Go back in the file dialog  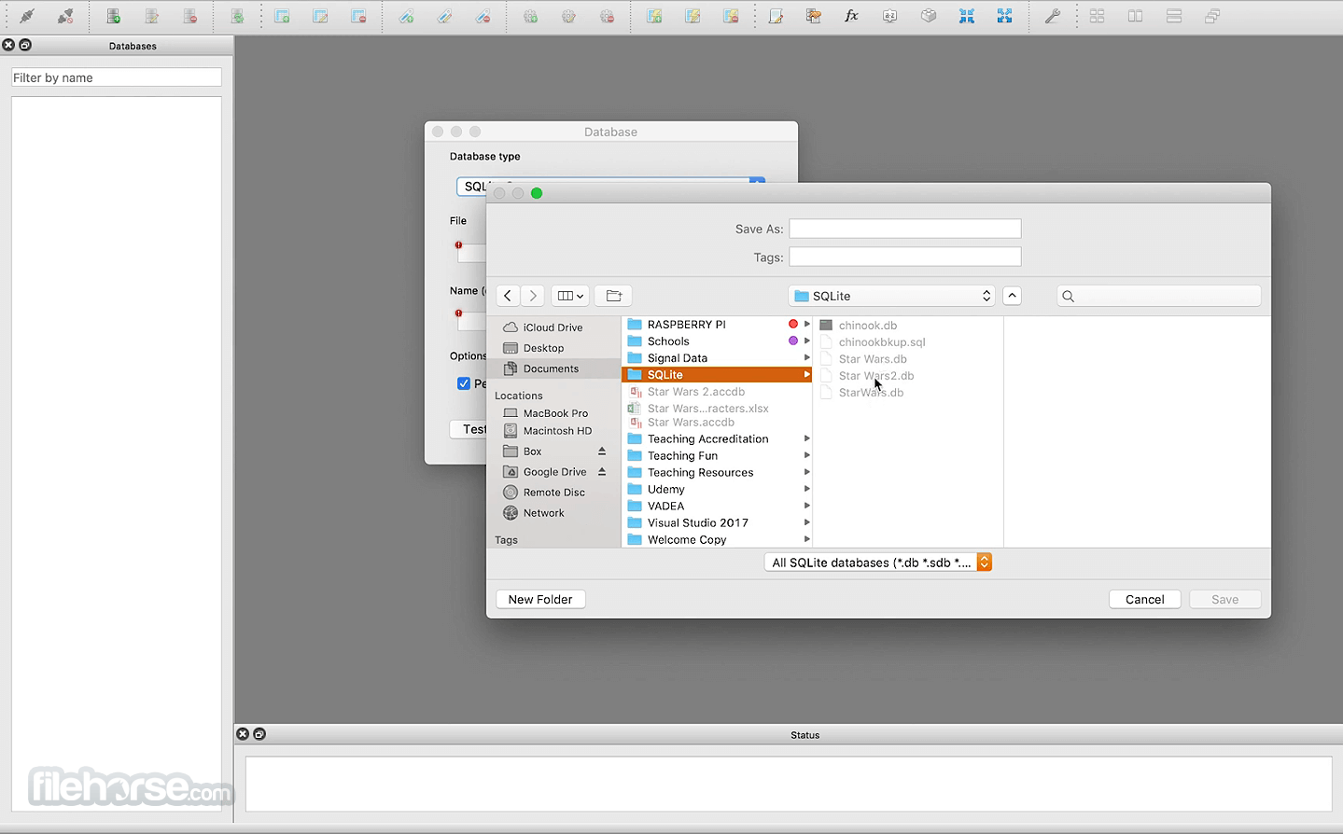[508, 296]
